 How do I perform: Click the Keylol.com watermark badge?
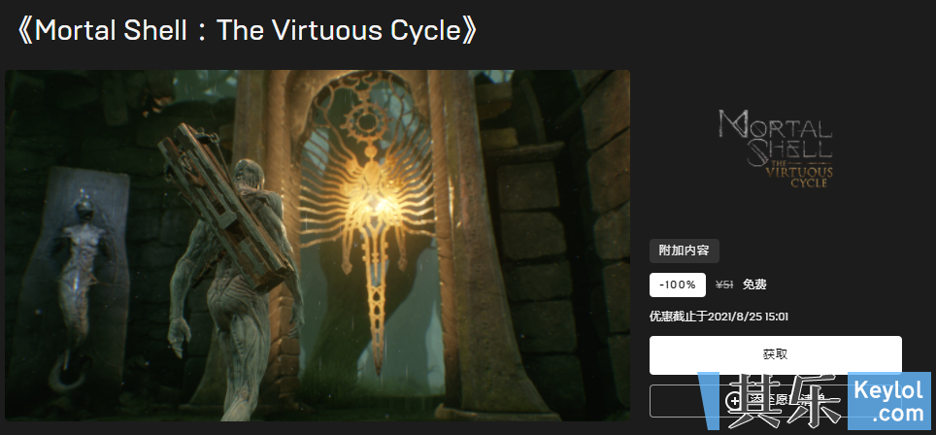coord(888,400)
